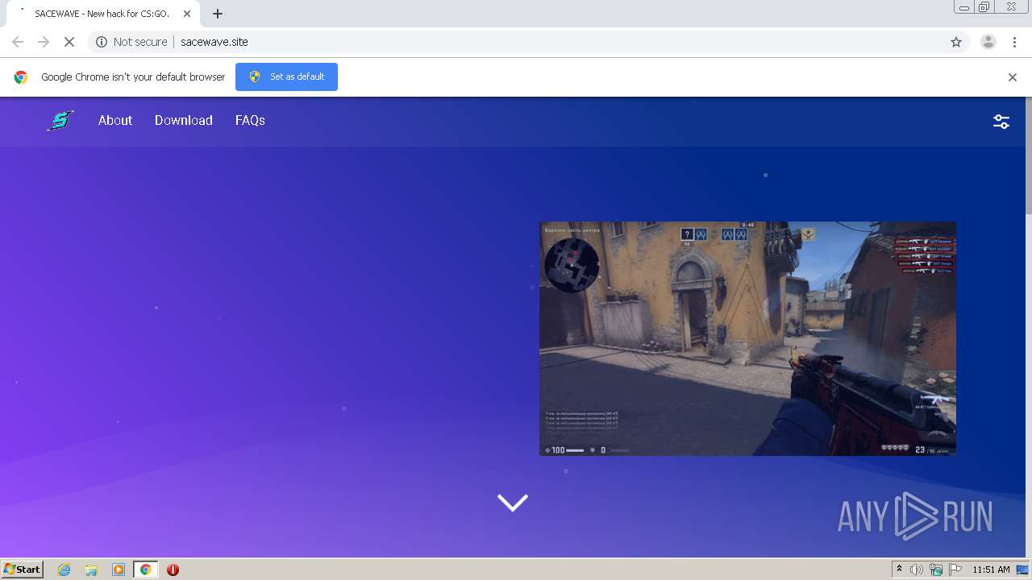Set Chrome as default browser
Image resolution: width=1032 pixels, height=580 pixels.
(286, 77)
